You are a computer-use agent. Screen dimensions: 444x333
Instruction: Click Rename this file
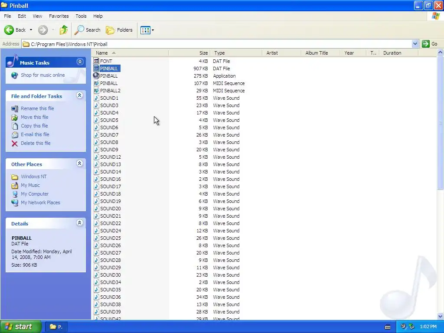coord(37,108)
